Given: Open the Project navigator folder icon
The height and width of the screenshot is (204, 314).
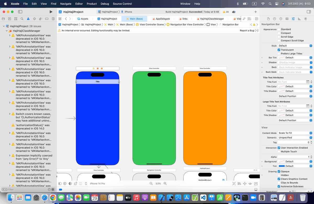Looking at the screenshot, I should pyautogui.click(x=3, y=19).
